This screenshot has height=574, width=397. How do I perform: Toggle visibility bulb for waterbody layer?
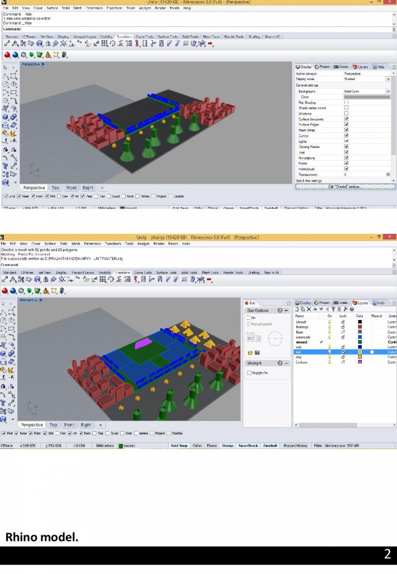pyautogui.click(x=330, y=337)
